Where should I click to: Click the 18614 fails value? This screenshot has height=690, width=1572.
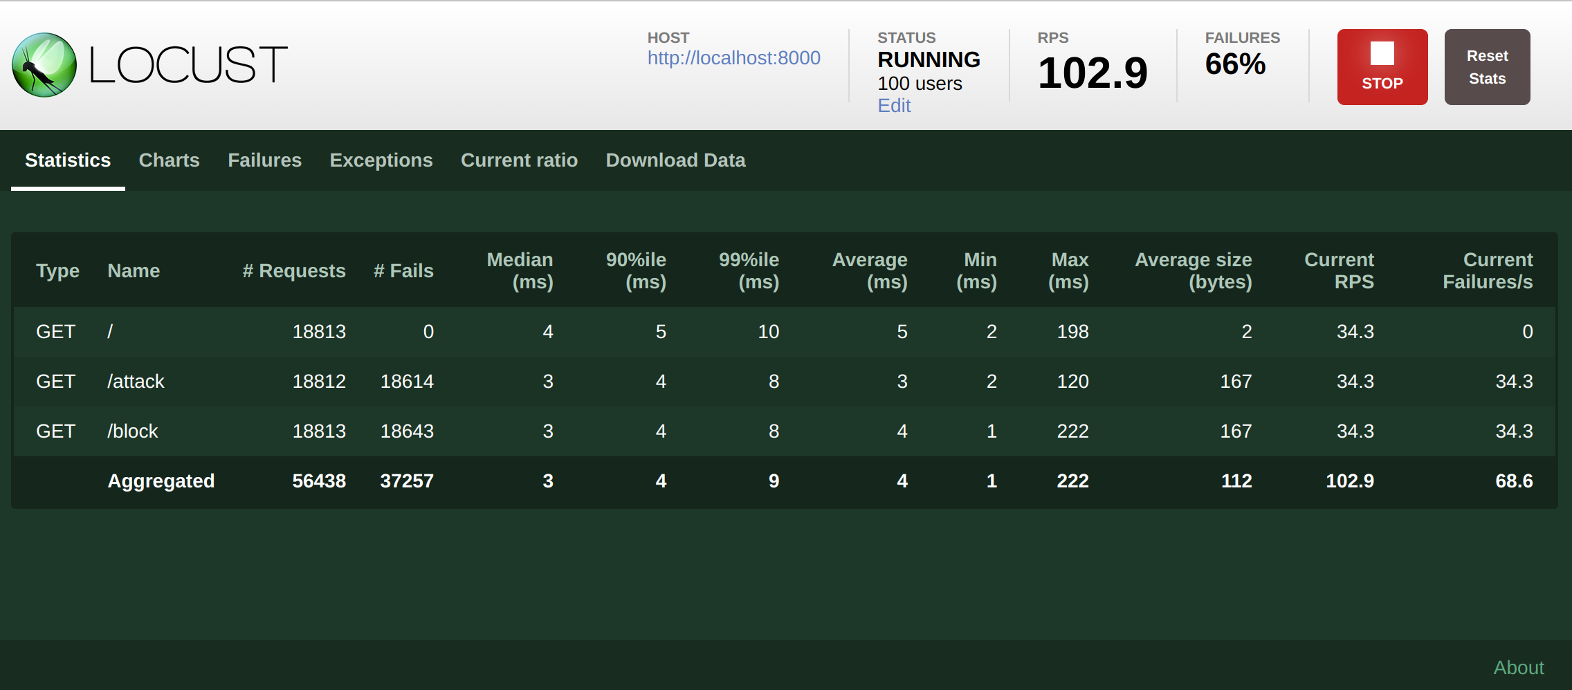point(407,382)
